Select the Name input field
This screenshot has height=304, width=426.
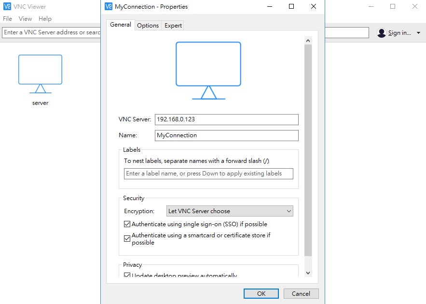[226, 135]
